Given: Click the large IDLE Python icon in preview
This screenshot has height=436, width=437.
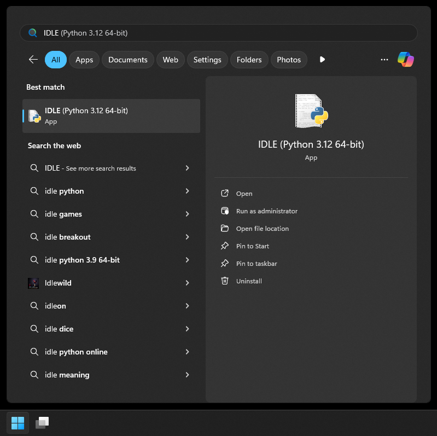Looking at the screenshot, I should pyautogui.click(x=311, y=111).
